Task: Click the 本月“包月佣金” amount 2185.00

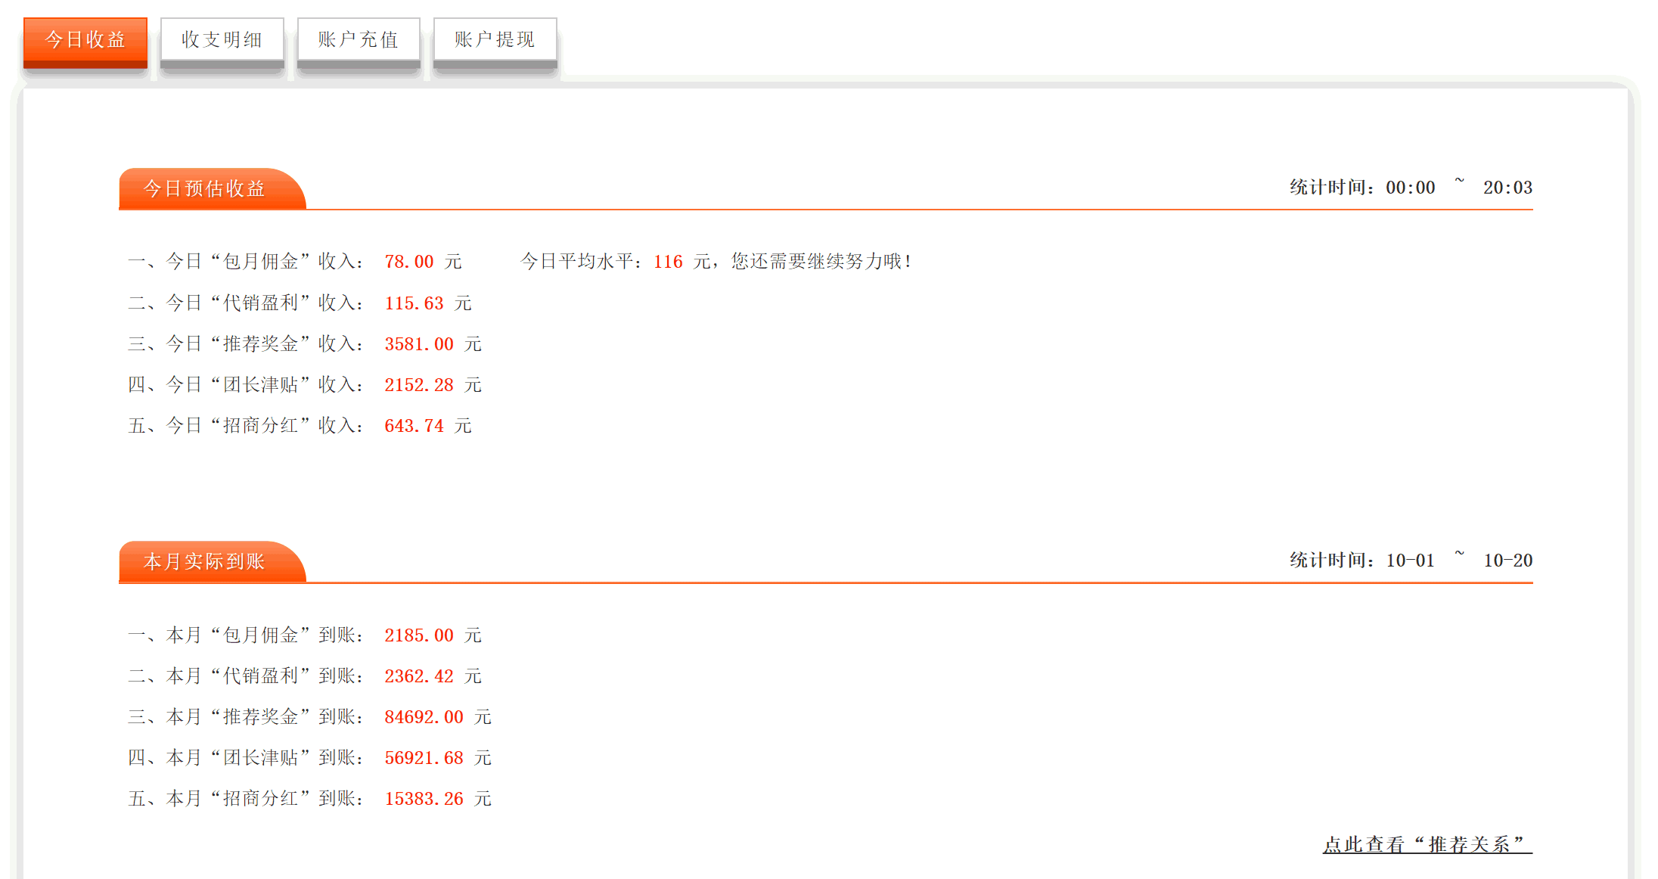Action: tap(419, 635)
